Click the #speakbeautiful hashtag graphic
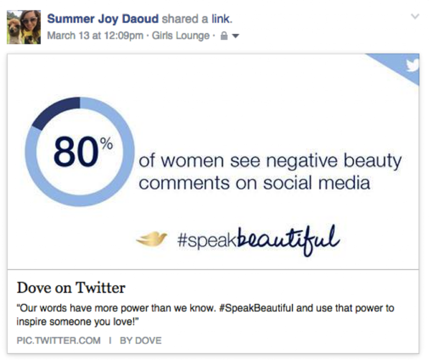429x360 pixels. [258, 240]
